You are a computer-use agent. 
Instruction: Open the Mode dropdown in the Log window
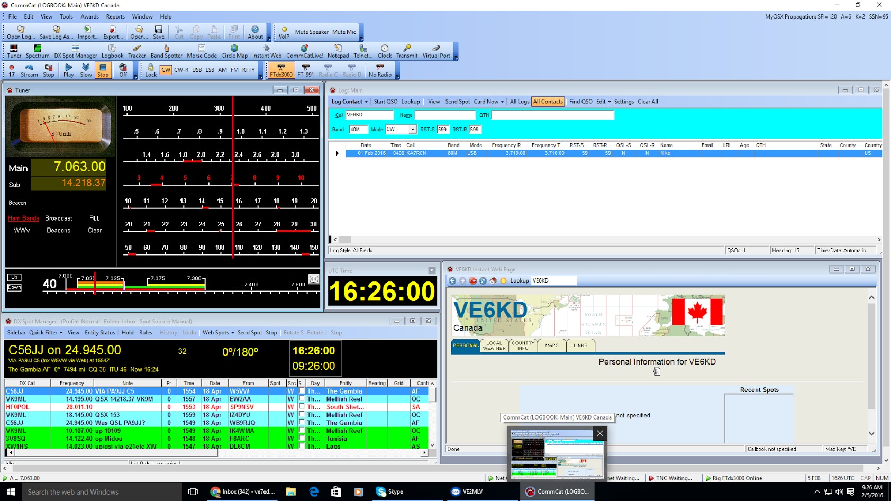coord(412,130)
